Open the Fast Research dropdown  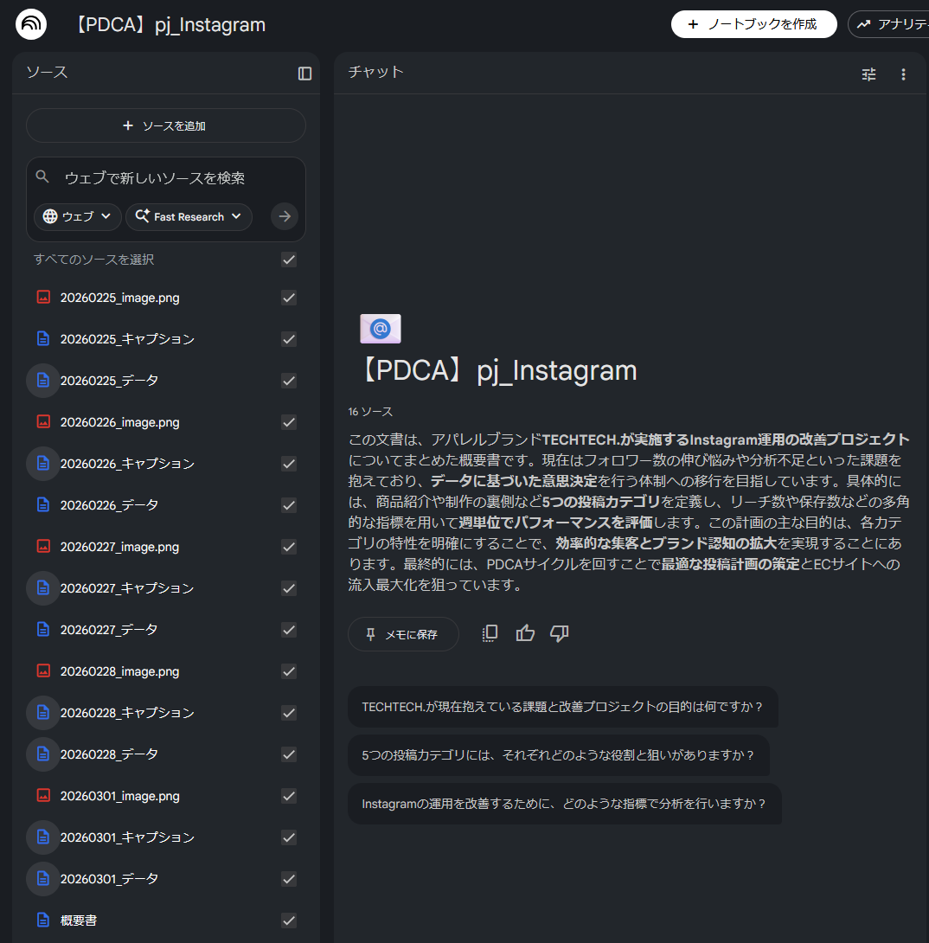tap(189, 216)
